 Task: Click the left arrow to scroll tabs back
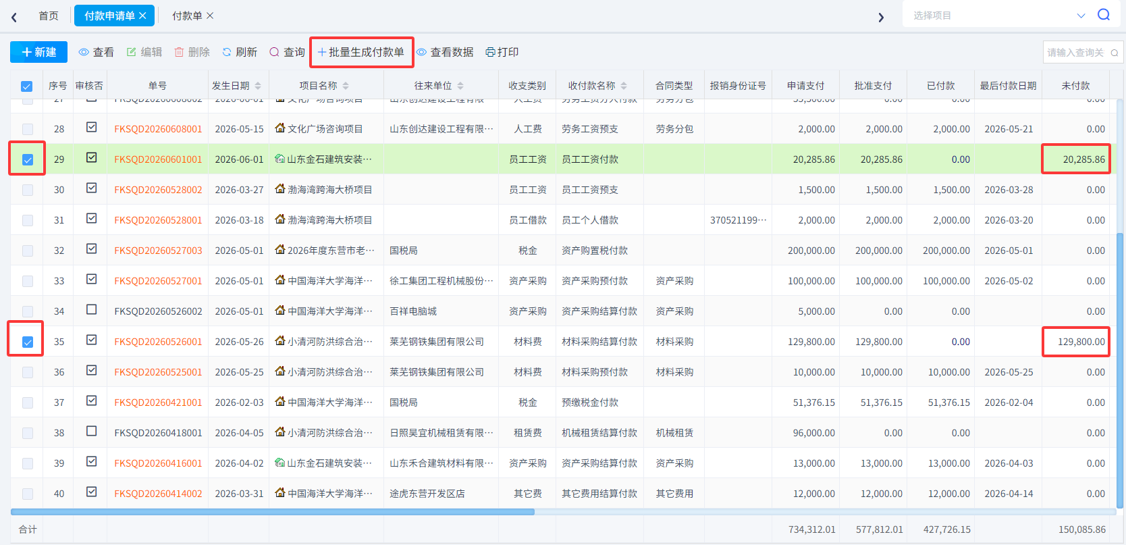point(14,17)
